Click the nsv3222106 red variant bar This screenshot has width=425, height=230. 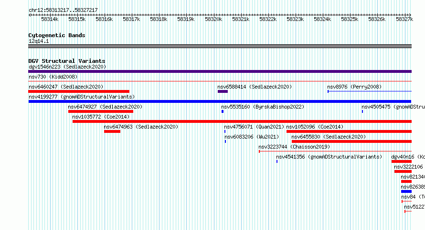coord(403,171)
